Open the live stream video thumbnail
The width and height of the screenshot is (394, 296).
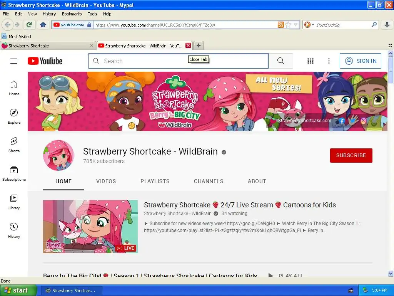coord(90,227)
